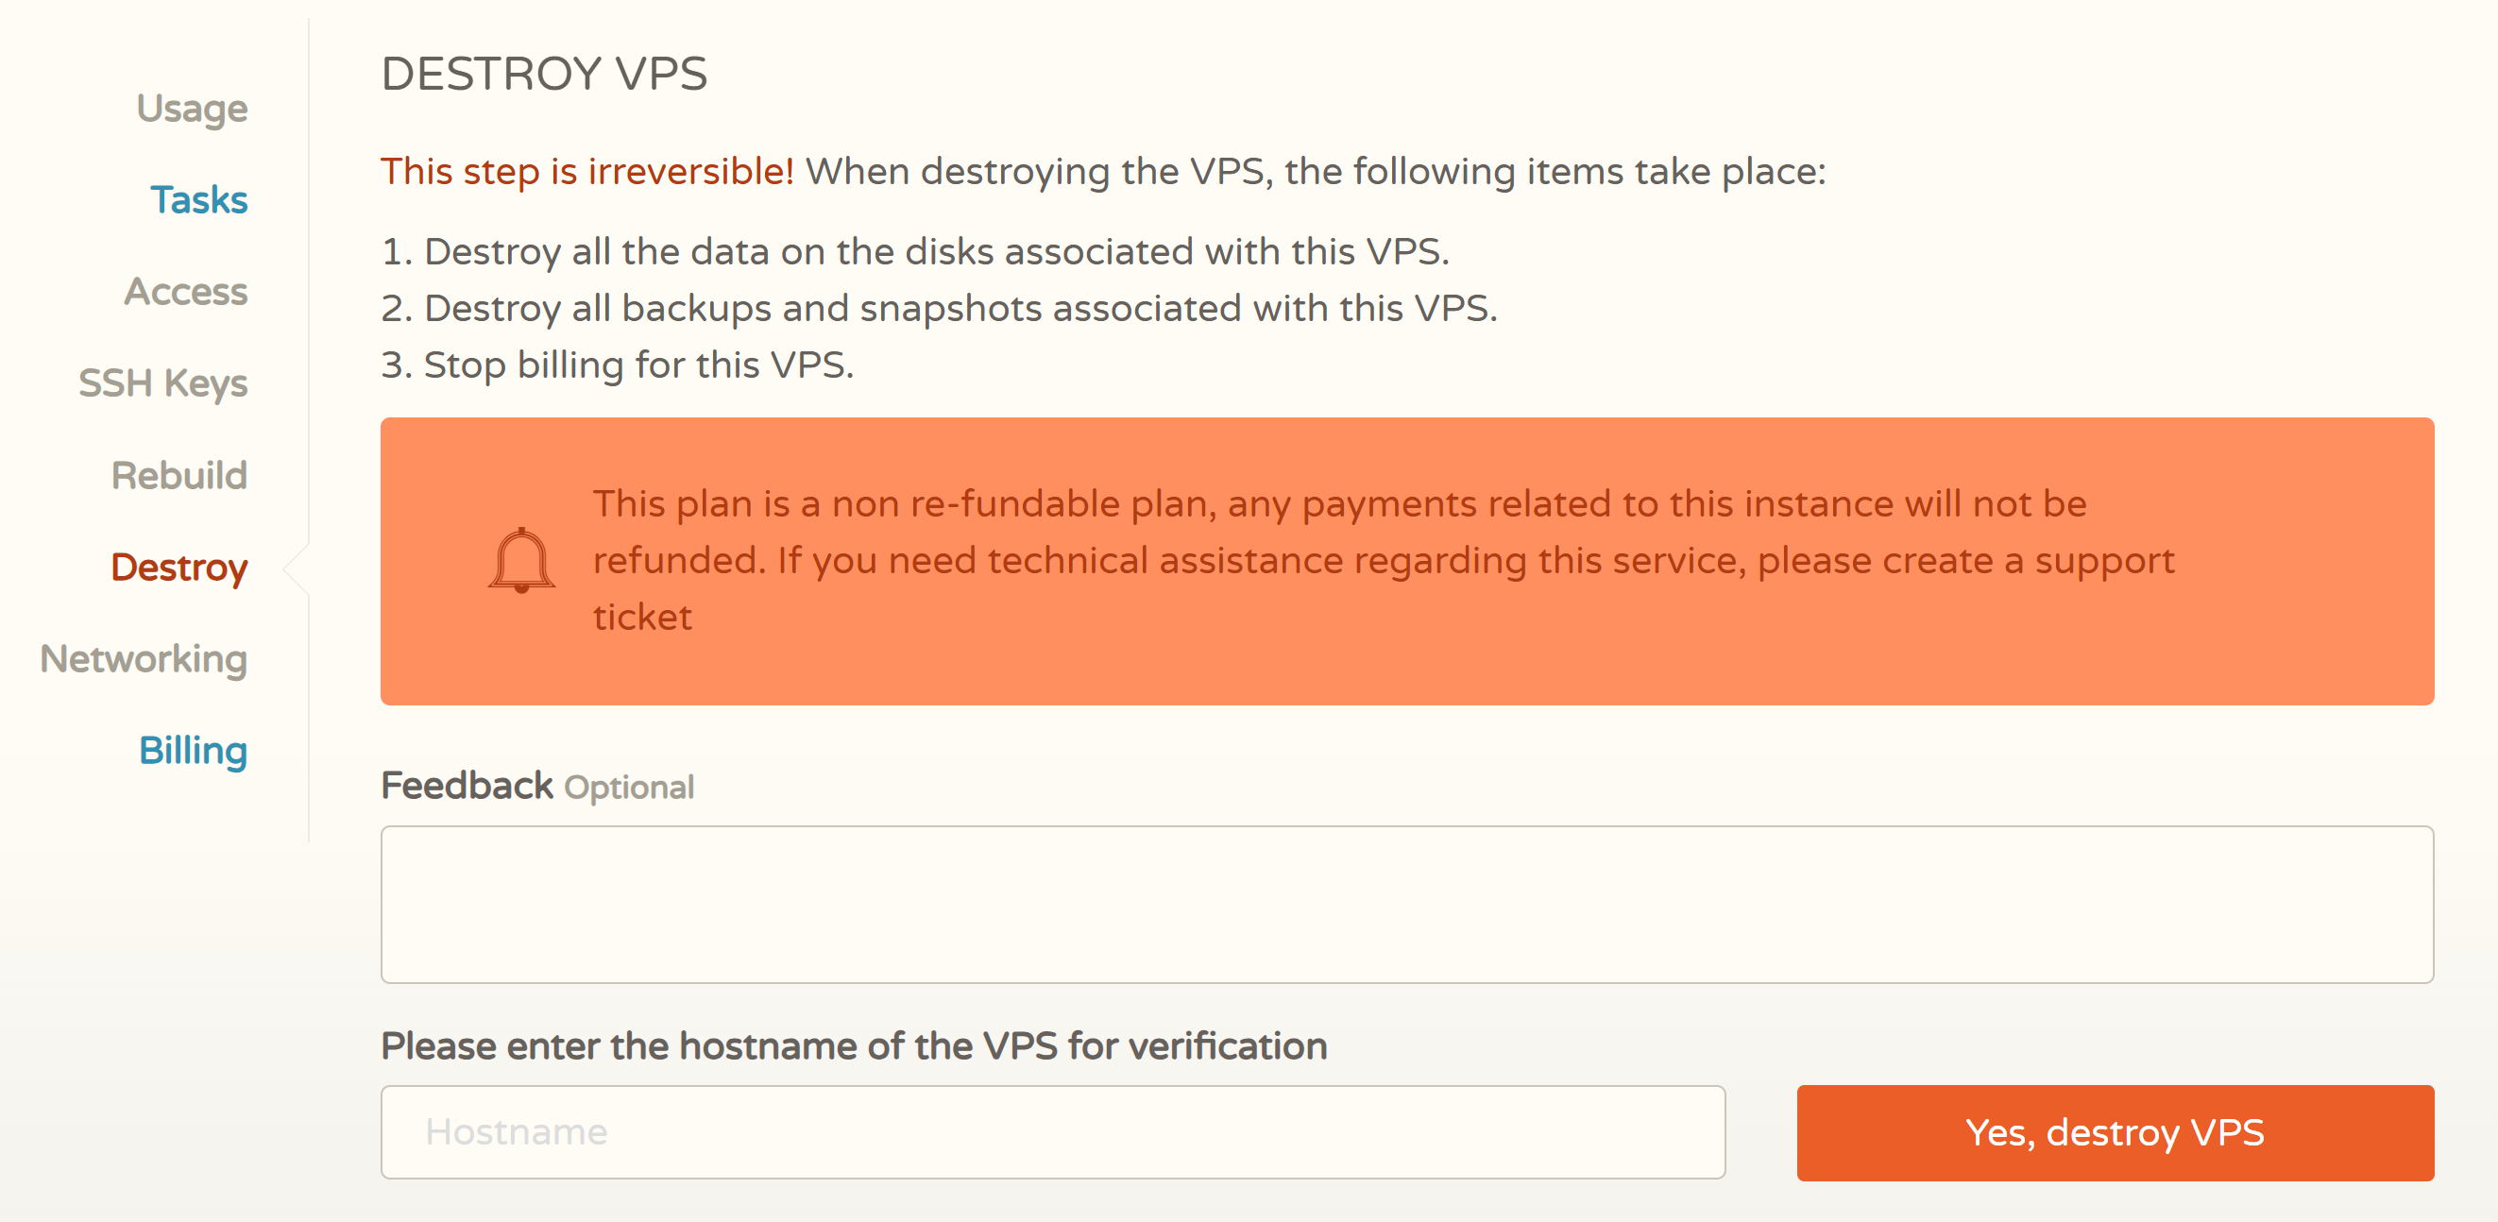The image size is (2498, 1222).
Task: Focus the Hostname verification field
Action: click(1052, 1131)
